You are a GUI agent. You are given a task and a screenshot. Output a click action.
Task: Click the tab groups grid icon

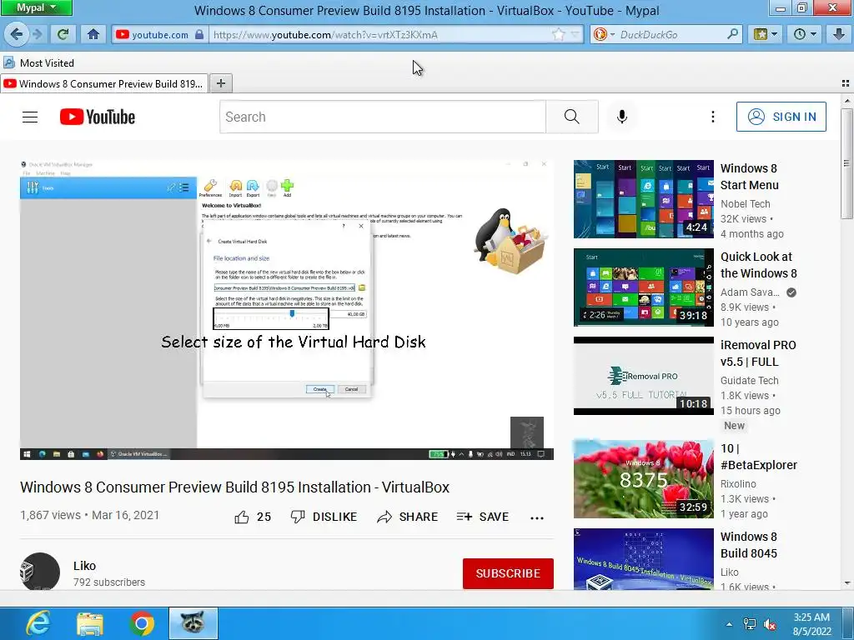point(846,83)
